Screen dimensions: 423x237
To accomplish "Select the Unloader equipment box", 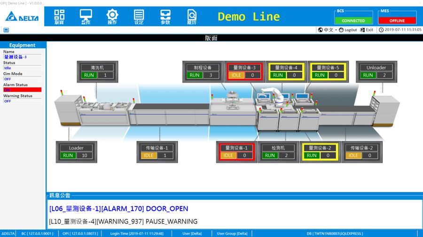I will pyautogui.click(x=376, y=71).
